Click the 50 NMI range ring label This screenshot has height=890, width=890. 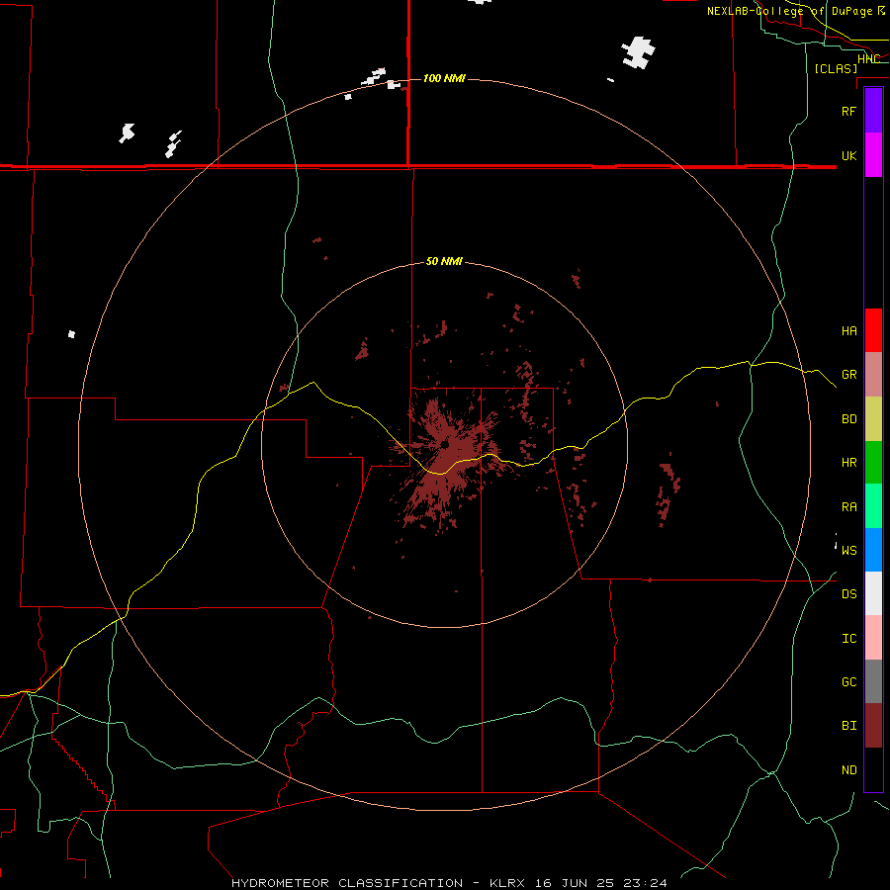444,261
